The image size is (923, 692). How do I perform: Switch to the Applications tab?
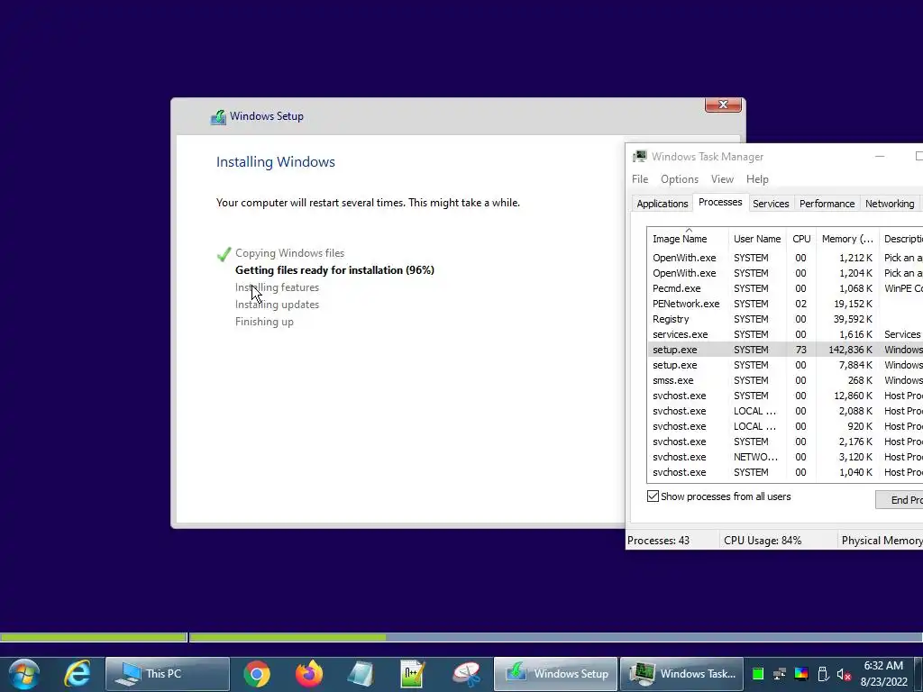(663, 204)
